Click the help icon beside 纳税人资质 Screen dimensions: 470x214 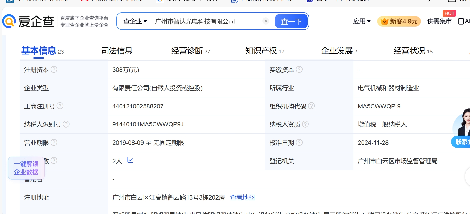(x=305, y=124)
